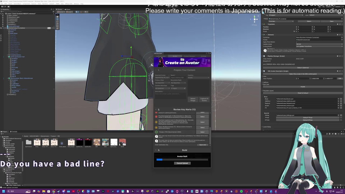Expand mame pyokoponi-hair in Hierarchy
The image size is (345, 194).
[8, 57]
